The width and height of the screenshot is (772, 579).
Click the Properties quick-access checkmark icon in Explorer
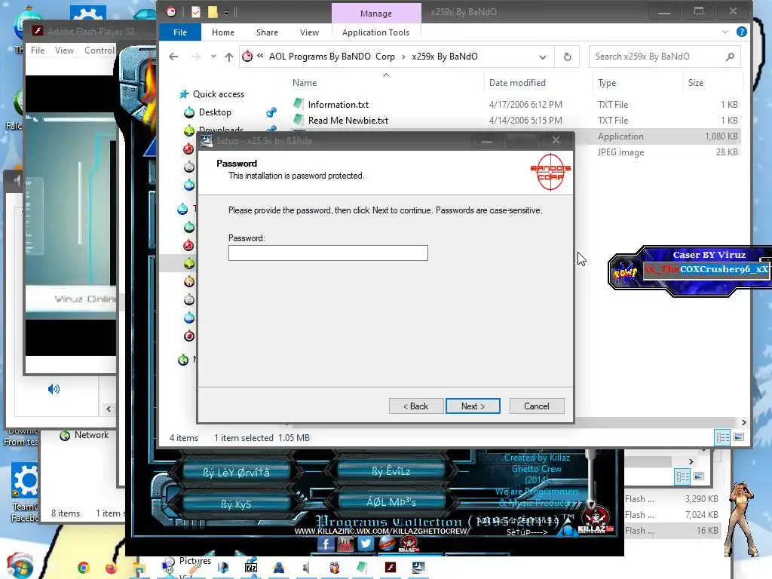[x=196, y=12]
